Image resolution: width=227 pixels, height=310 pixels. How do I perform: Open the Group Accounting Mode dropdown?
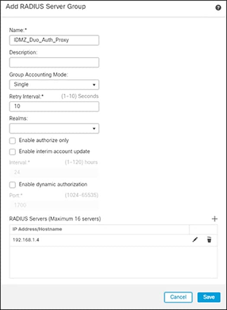54,85
